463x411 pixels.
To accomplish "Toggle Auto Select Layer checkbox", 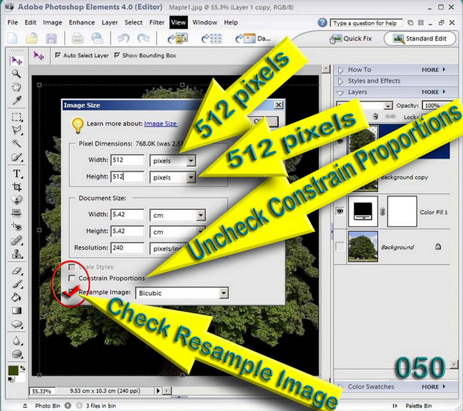I will tap(58, 55).
